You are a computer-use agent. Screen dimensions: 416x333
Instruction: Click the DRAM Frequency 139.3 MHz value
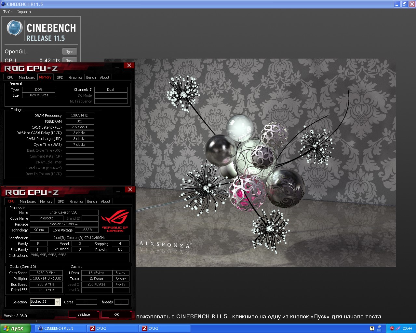point(80,115)
